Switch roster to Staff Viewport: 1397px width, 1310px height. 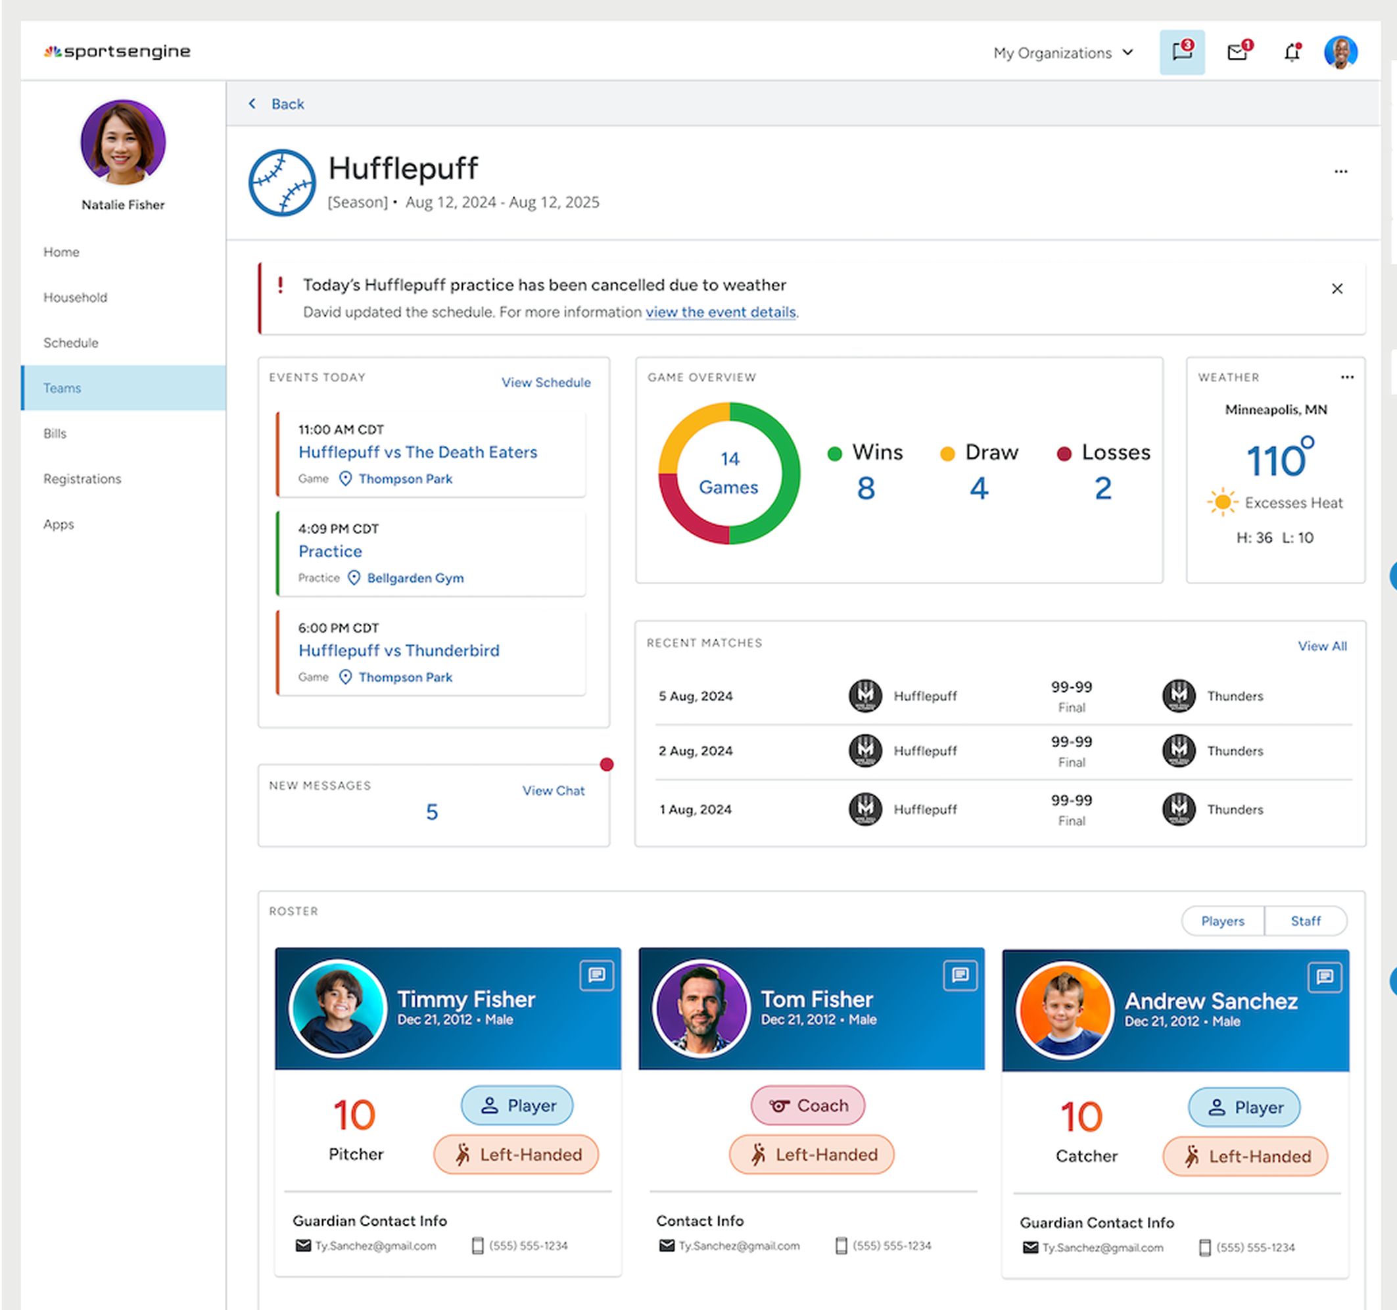pos(1305,921)
